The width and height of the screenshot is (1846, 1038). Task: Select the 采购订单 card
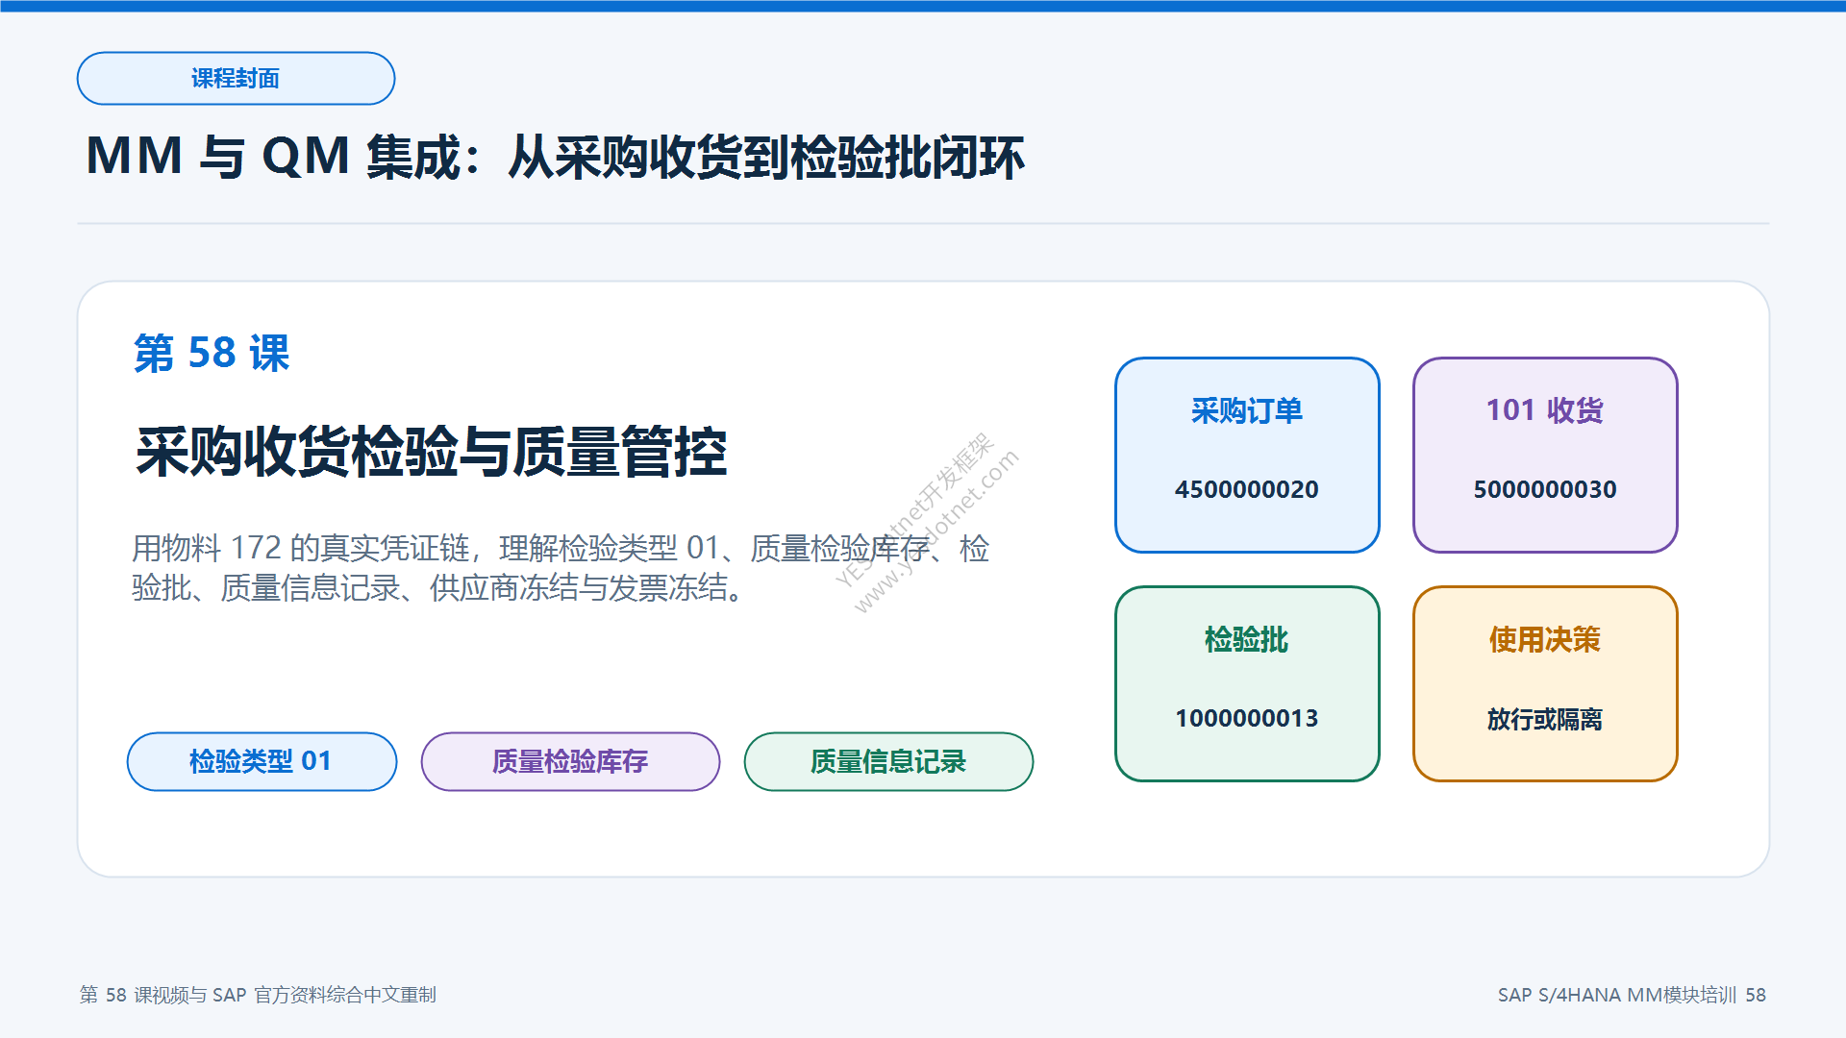pyautogui.click(x=1247, y=455)
